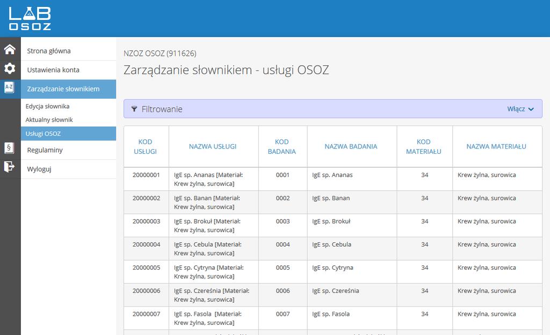550x335 pixels.
Task: Click service name IgE sp. Fasola [Materiał: Krew żylna, surowica]
Action: [x=208, y=318]
